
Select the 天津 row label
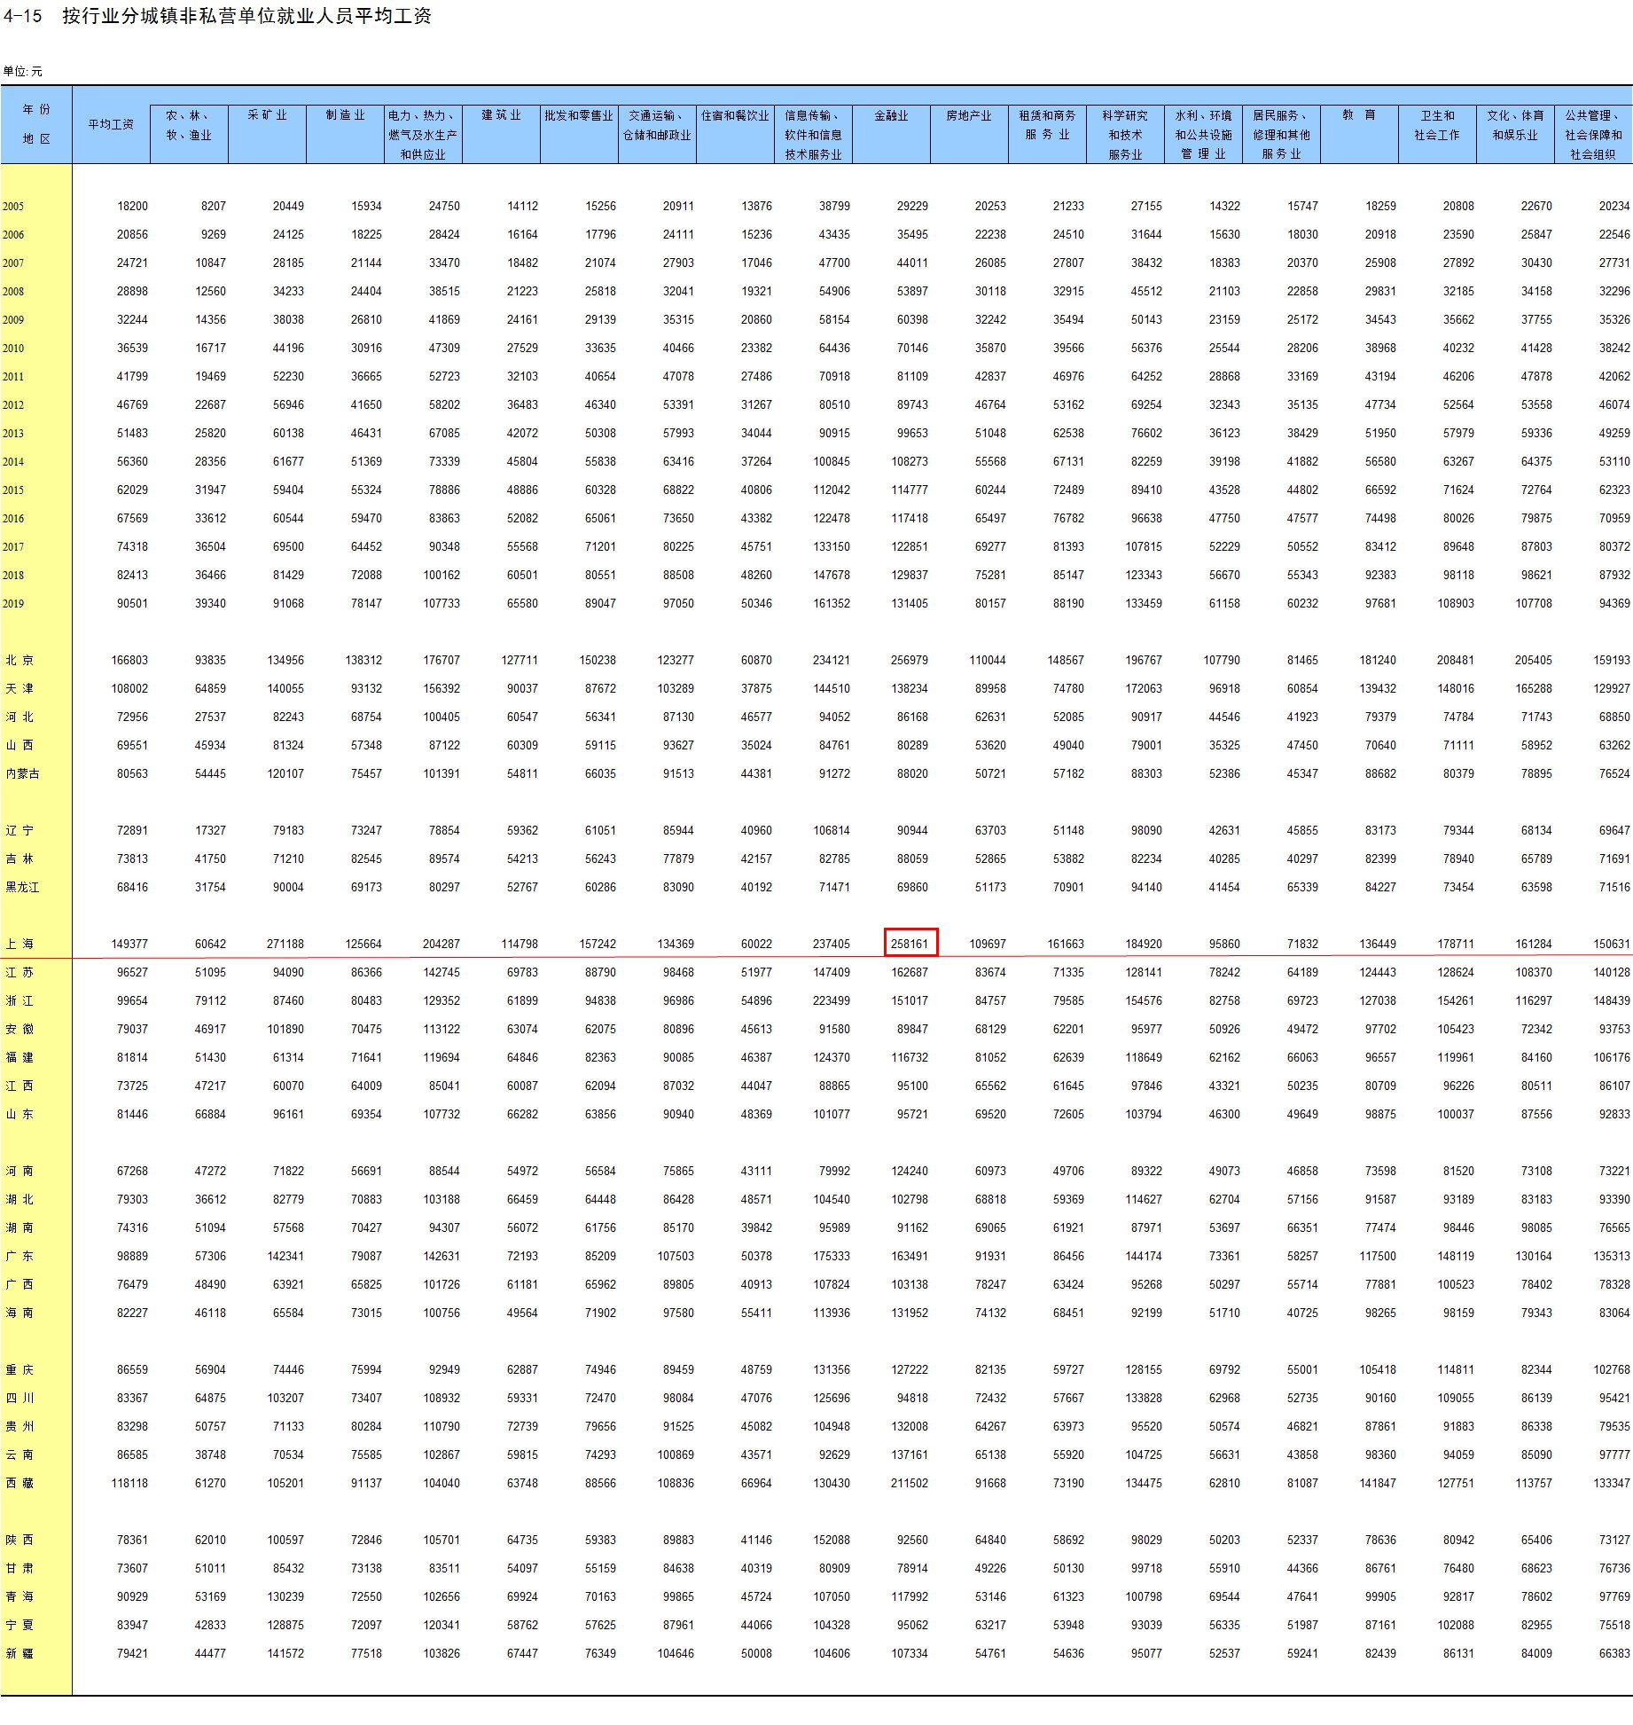pos(20,689)
